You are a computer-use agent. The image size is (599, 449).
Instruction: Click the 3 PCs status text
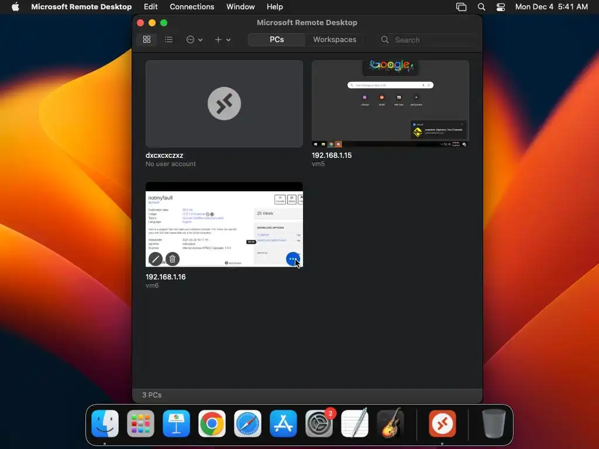point(152,395)
